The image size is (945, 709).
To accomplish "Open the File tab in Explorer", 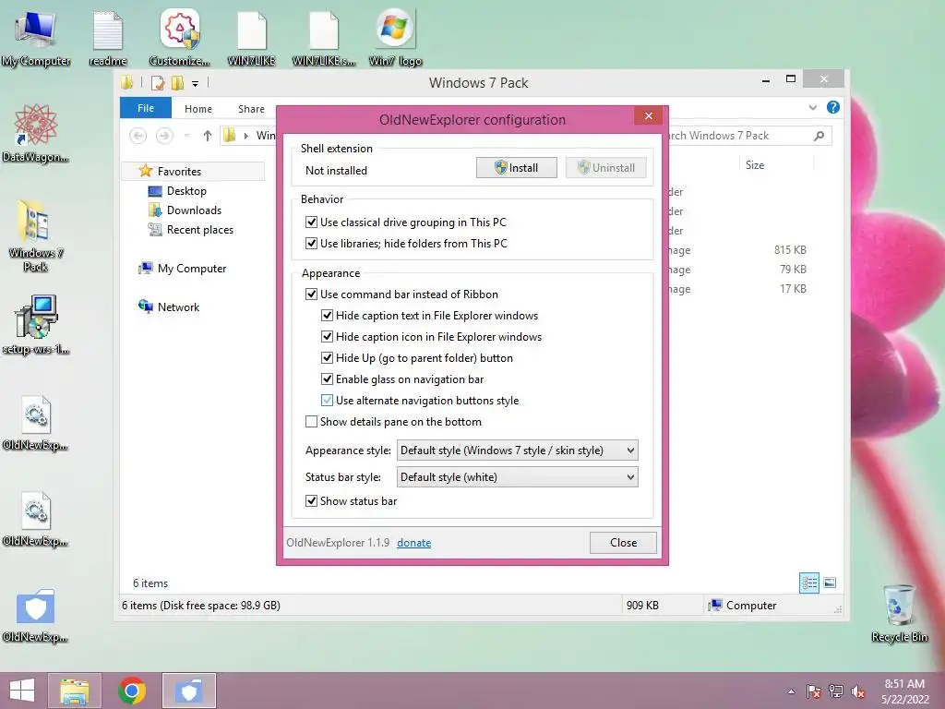I will (146, 108).
